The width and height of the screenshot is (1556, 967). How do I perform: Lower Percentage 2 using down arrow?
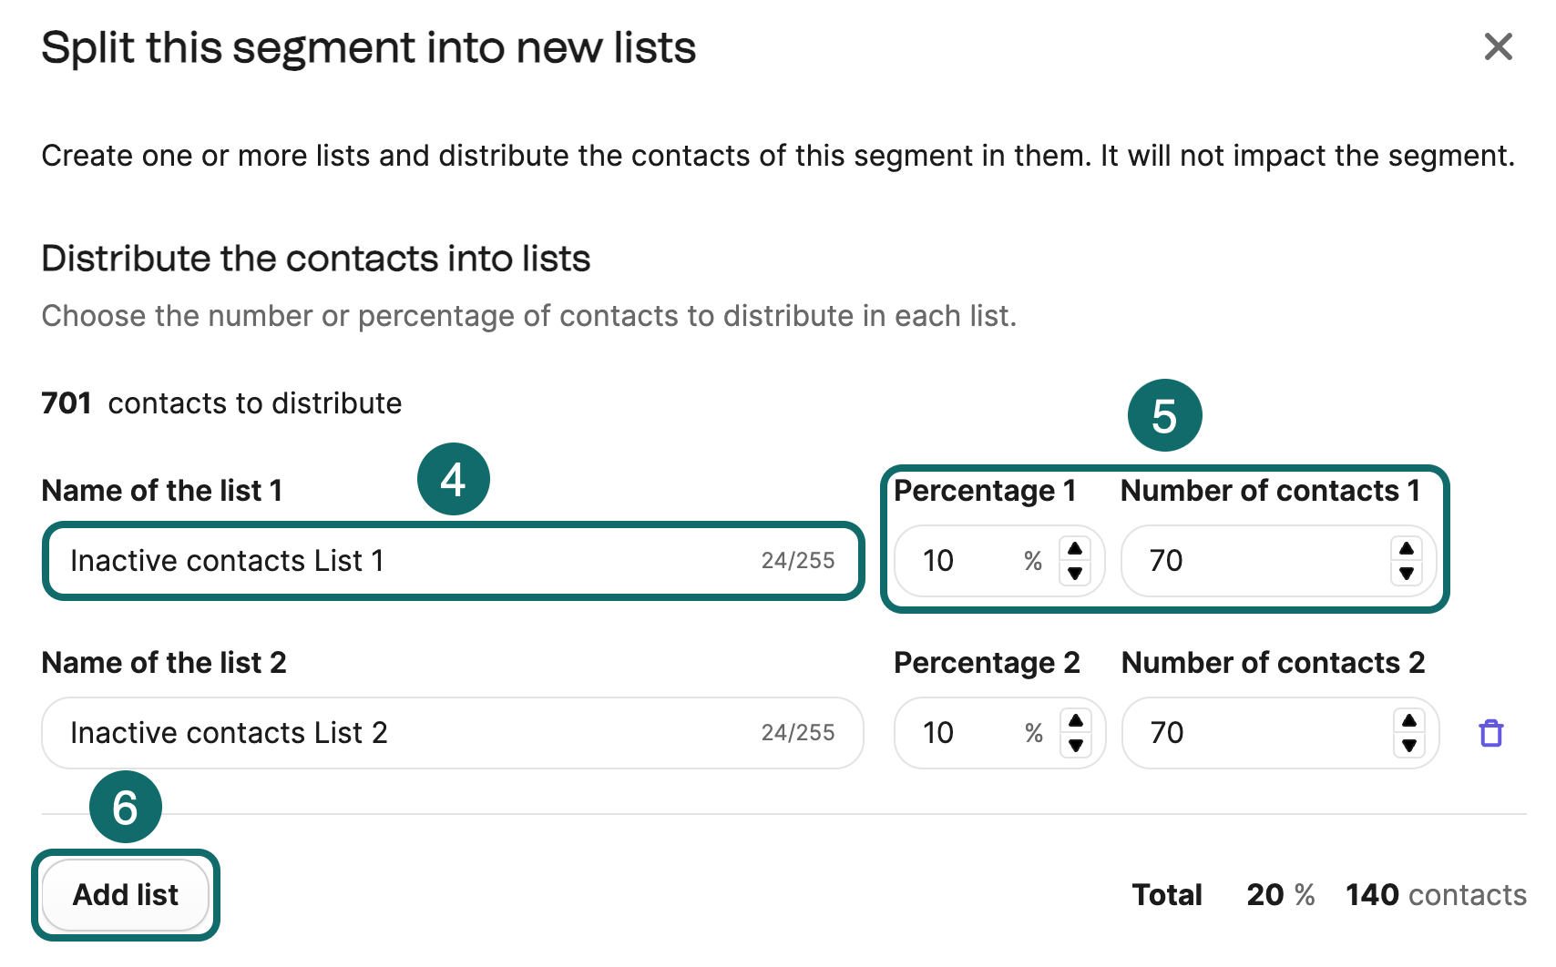1076,746
